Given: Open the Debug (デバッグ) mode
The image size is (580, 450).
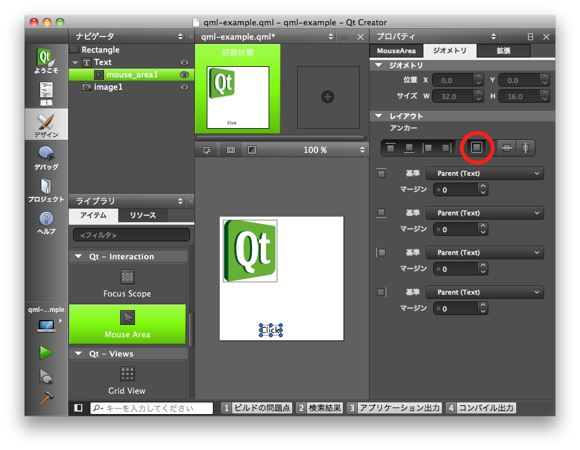Looking at the screenshot, I should (46, 157).
